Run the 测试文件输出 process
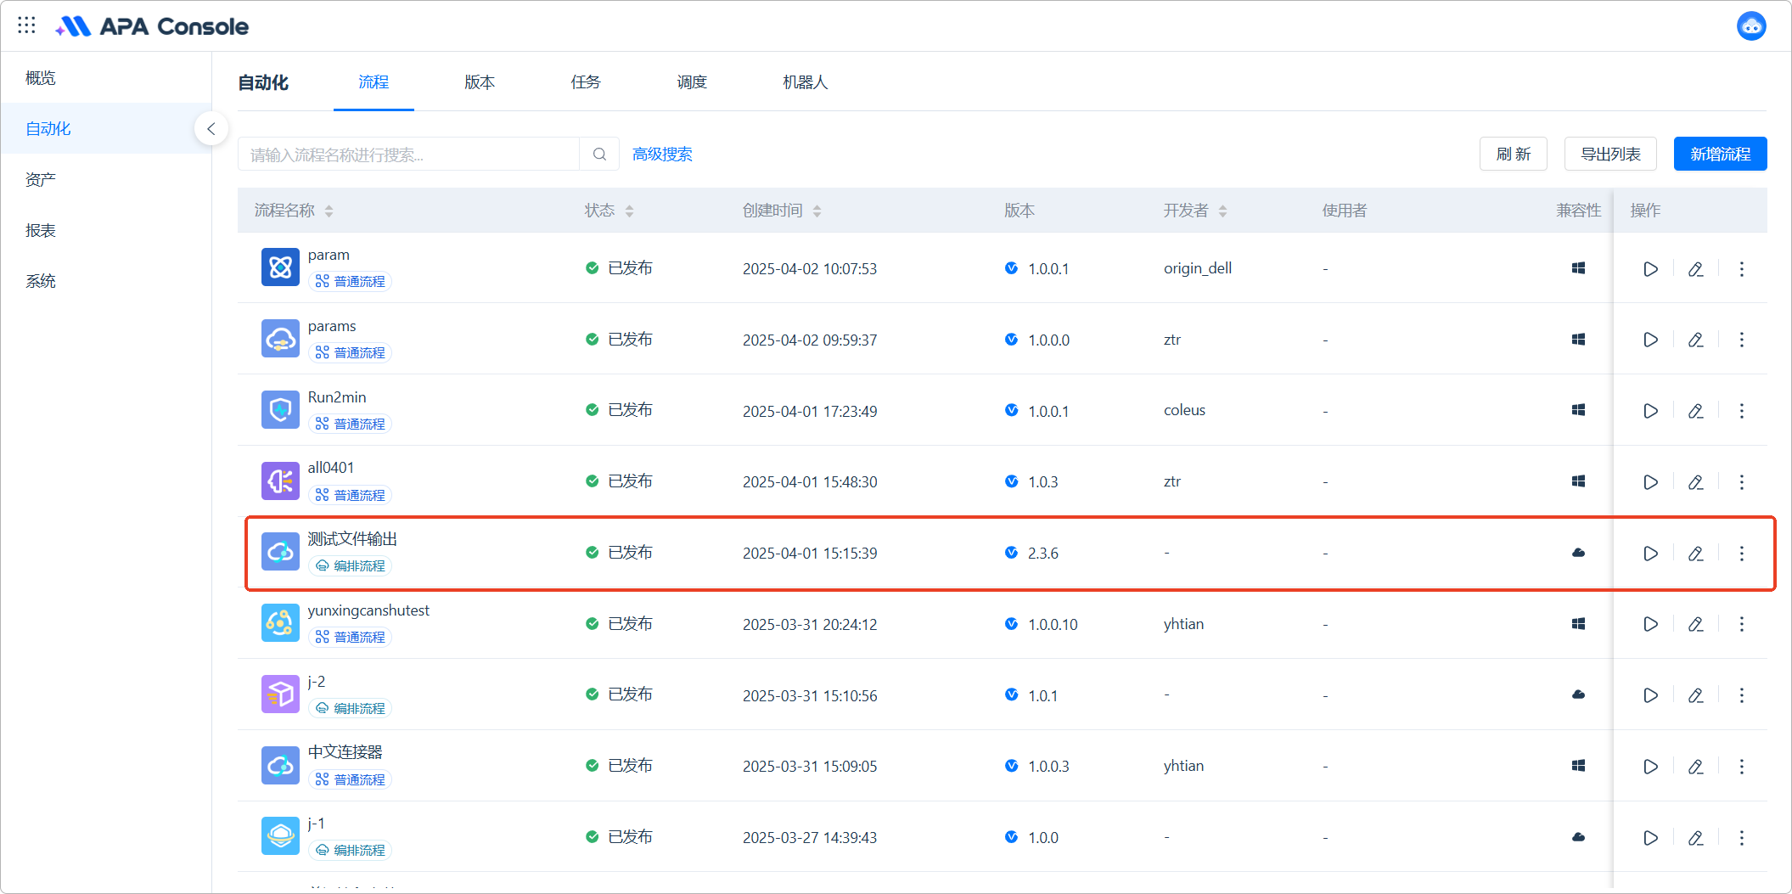Image resolution: width=1792 pixels, height=894 pixels. click(1650, 554)
